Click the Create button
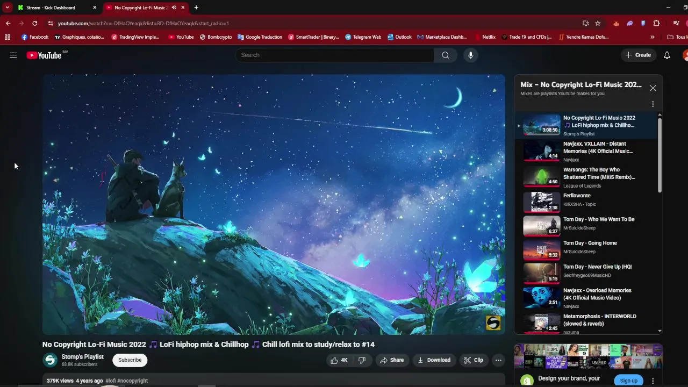 click(639, 55)
